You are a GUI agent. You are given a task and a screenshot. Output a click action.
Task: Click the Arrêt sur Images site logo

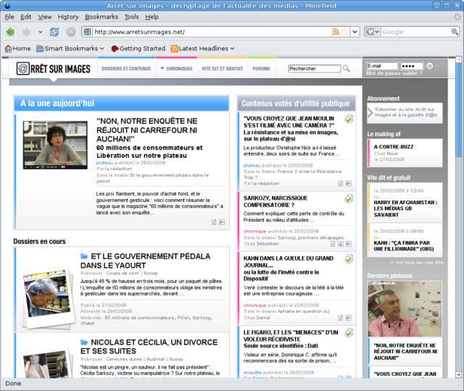point(55,69)
